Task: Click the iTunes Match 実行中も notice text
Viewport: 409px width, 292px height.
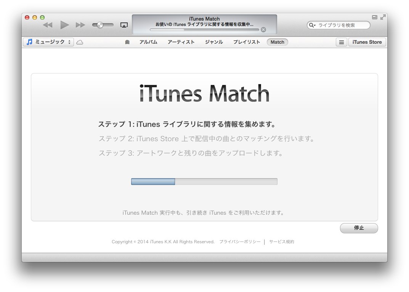Action: tap(204, 213)
